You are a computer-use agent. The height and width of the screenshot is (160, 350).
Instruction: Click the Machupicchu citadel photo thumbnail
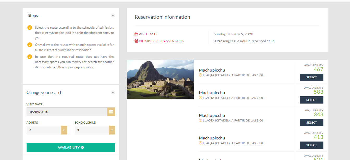pos(160,80)
